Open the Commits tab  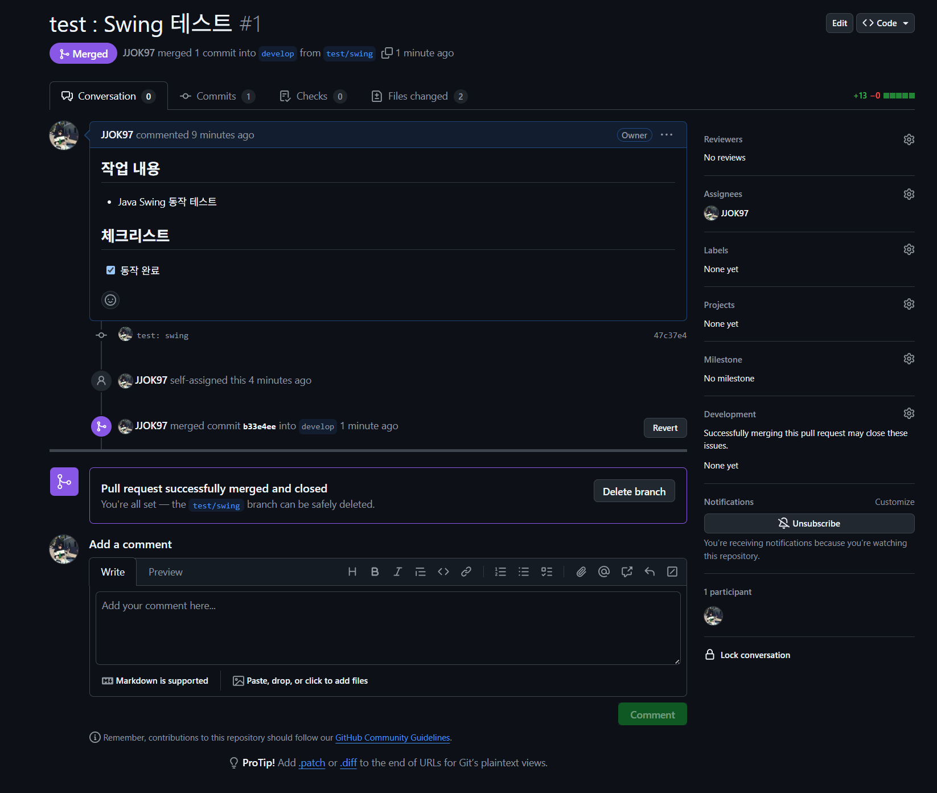(x=217, y=96)
